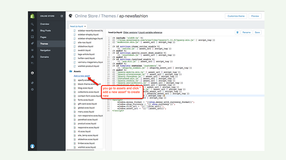This screenshot has width=286, height=160.
Task: View online store external link icon
Action: click(x=62, y=16)
